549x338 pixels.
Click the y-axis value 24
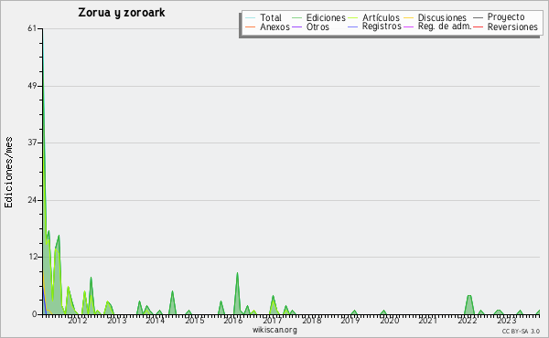pos(32,200)
